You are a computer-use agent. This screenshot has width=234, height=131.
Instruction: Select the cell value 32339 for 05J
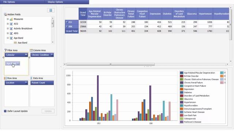83,22
